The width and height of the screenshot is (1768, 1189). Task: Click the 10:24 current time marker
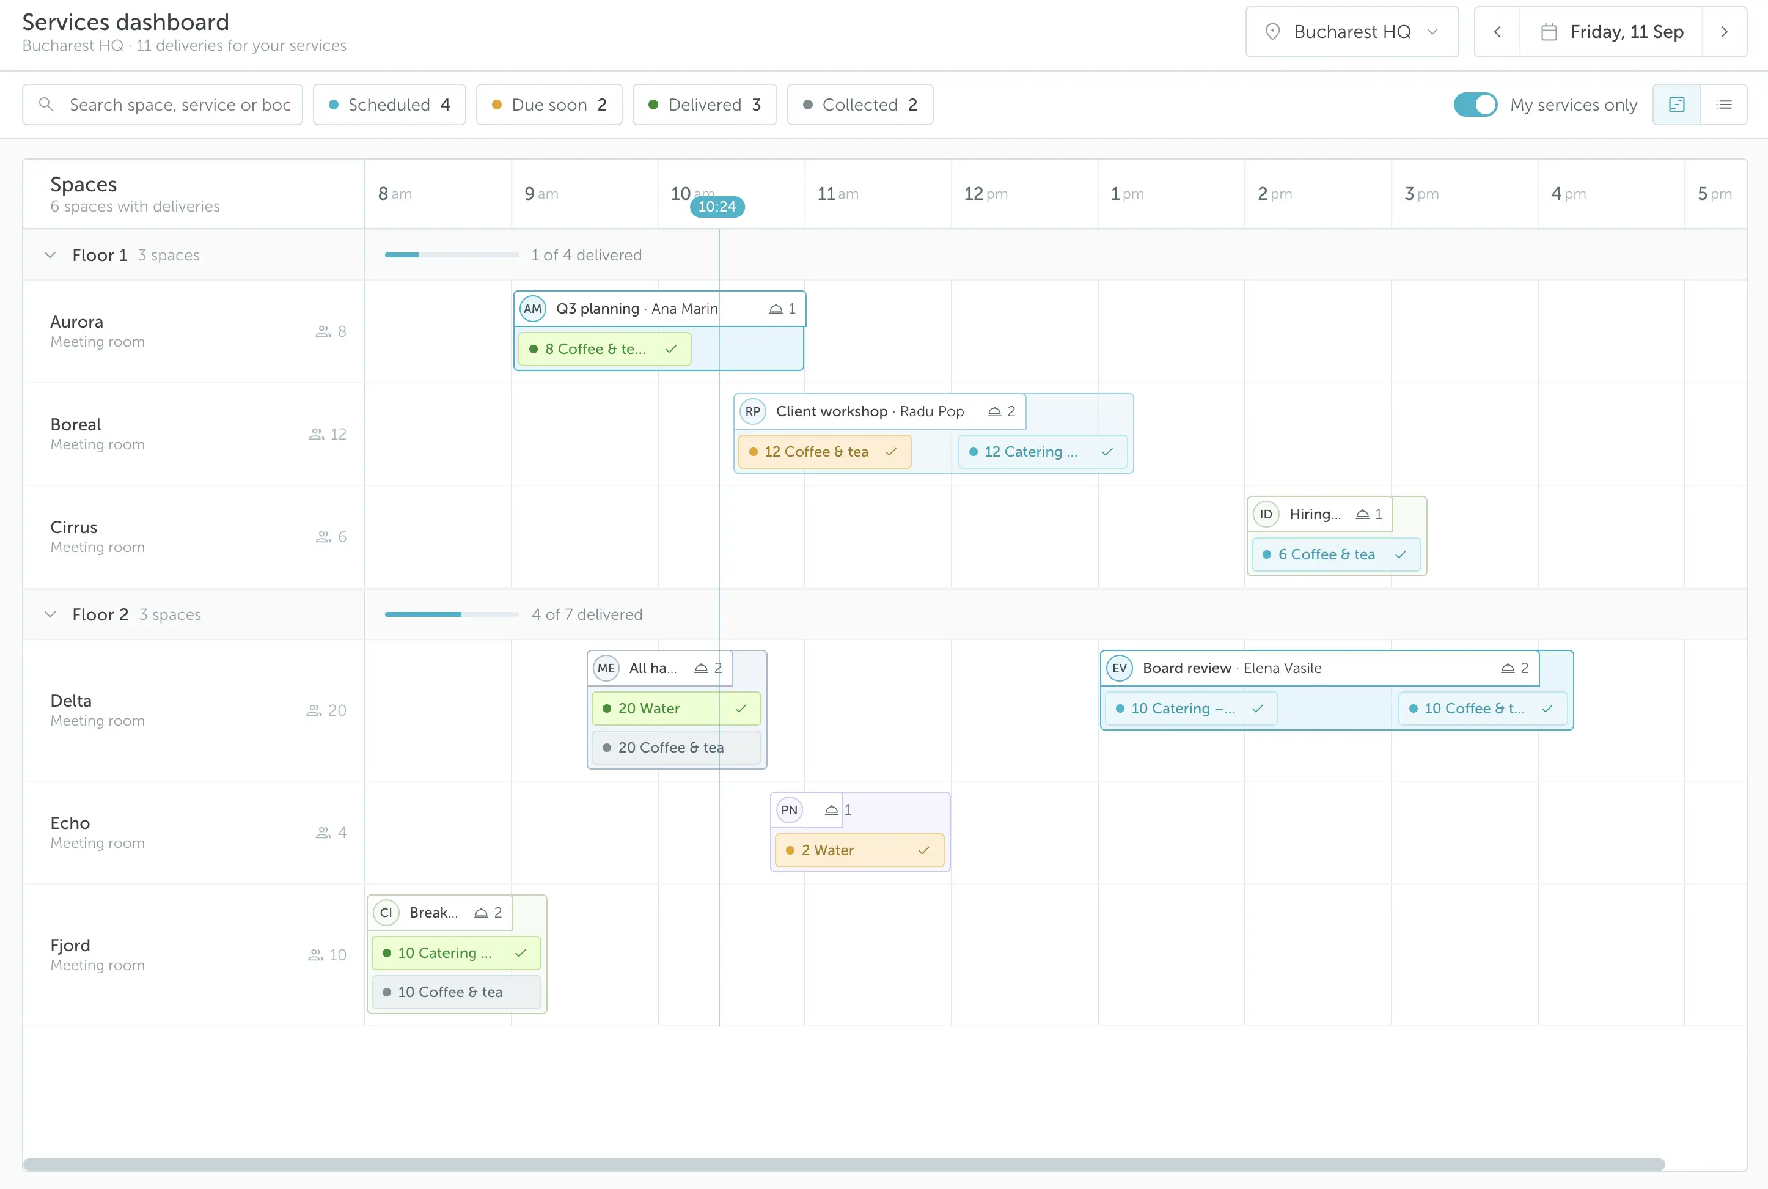coord(717,207)
